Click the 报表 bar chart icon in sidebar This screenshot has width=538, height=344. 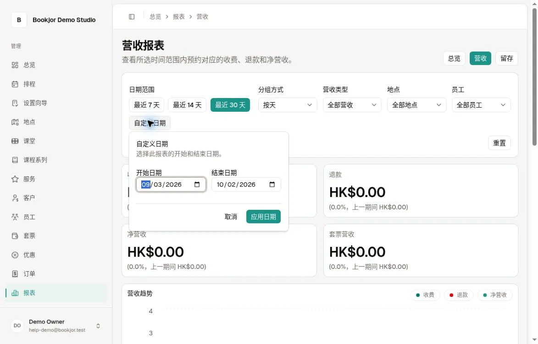15,293
